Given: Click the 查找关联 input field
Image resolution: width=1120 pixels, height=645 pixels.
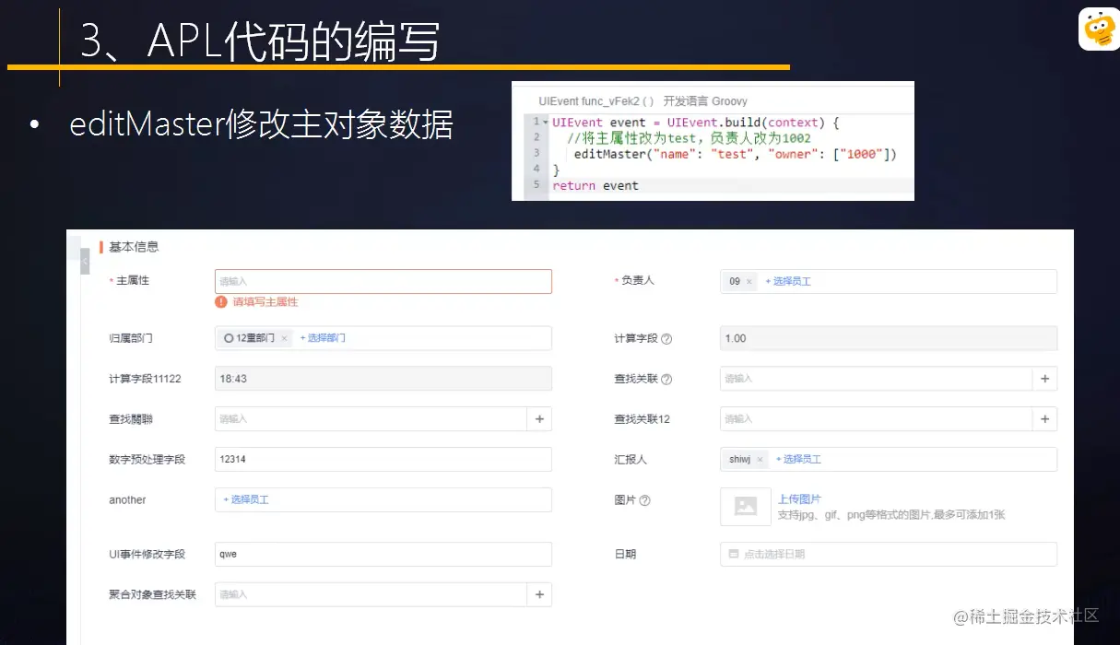Looking at the screenshot, I should (x=876, y=379).
